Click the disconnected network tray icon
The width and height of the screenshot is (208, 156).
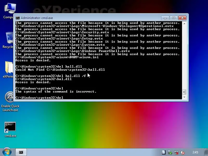[177, 152]
